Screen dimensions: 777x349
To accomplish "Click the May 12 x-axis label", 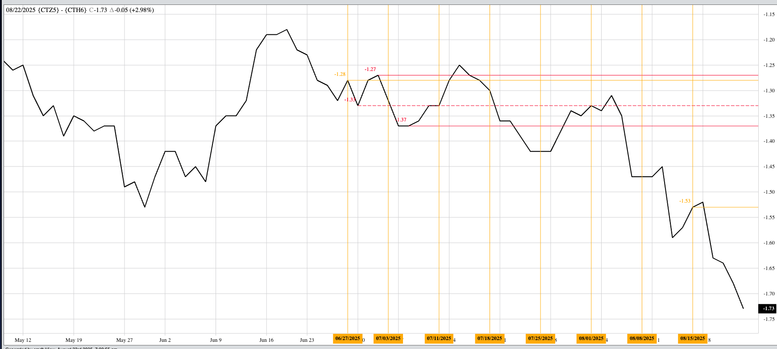I will (x=23, y=340).
